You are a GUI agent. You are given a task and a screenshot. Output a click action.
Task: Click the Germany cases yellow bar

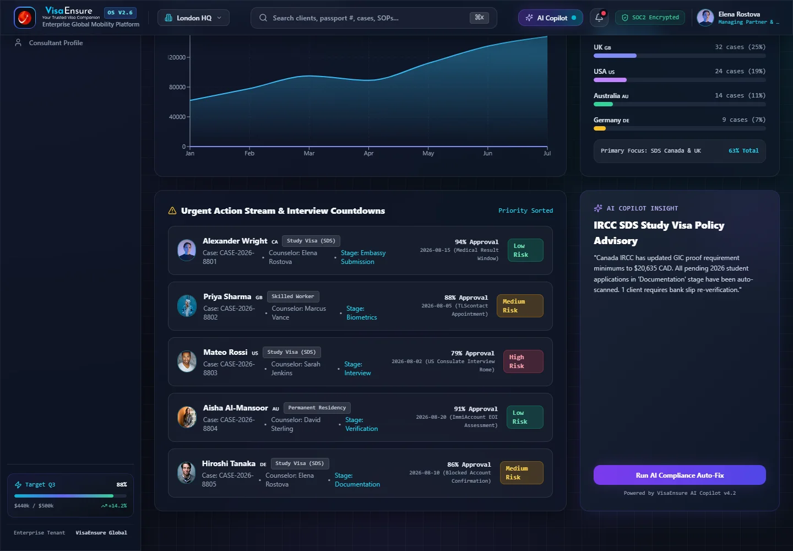coord(600,128)
